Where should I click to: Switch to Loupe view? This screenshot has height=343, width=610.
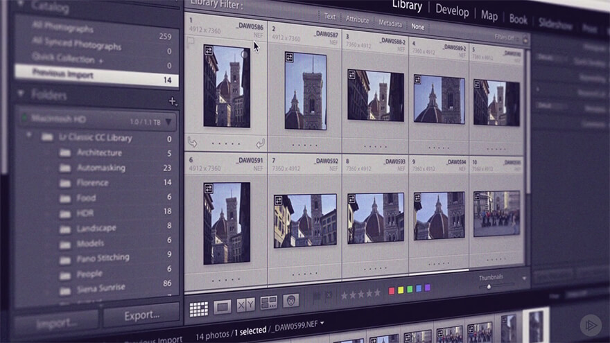pyautogui.click(x=223, y=307)
